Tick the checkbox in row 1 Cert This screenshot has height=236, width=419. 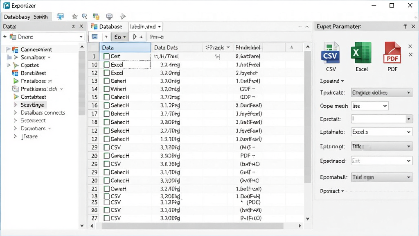tap(107, 57)
